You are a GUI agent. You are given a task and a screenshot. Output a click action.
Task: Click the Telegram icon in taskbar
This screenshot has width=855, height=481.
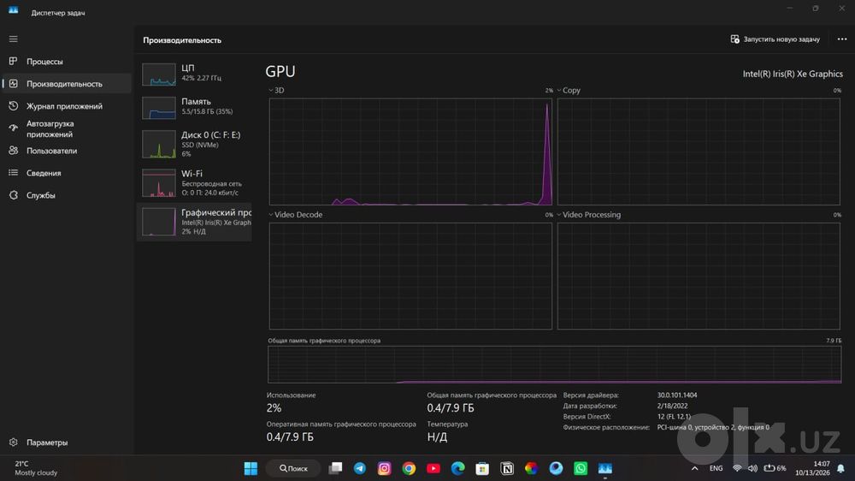coord(360,468)
